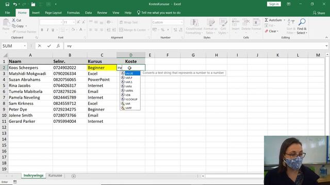
Task: Toggle Wrap Text
Action: [x=128, y=22]
